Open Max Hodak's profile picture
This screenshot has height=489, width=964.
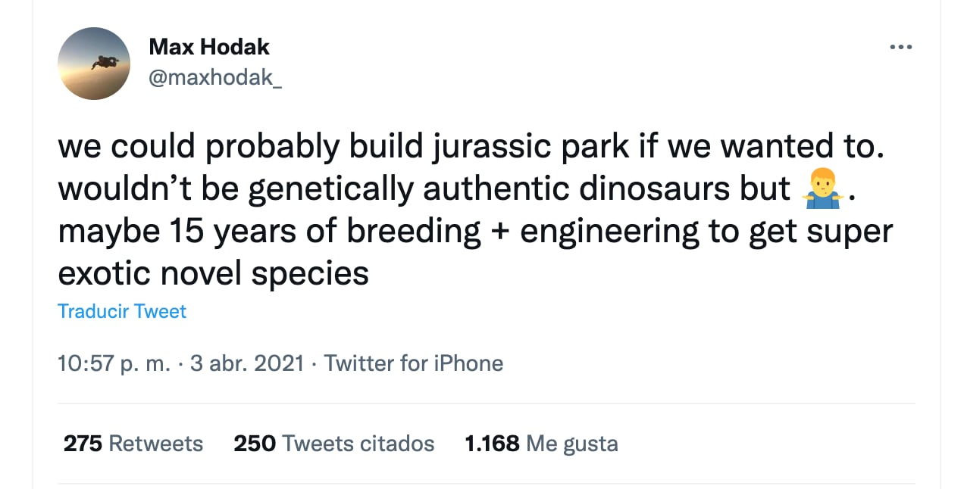tap(95, 64)
